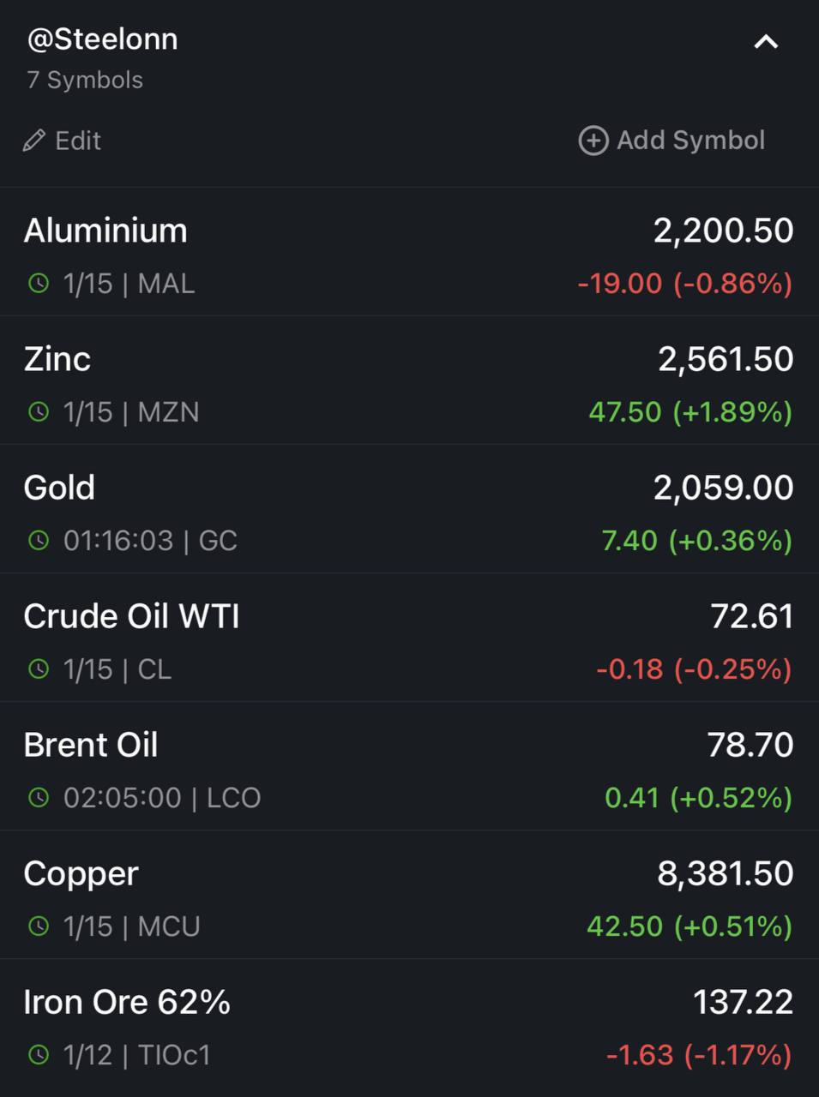Select the Zinc price 2,561.50

[726, 359]
